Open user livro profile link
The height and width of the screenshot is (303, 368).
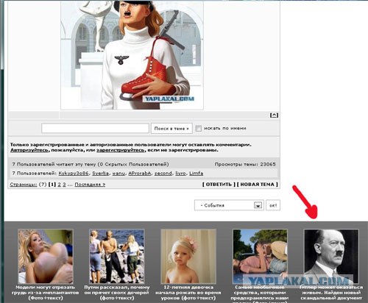pyautogui.click(x=180, y=174)
